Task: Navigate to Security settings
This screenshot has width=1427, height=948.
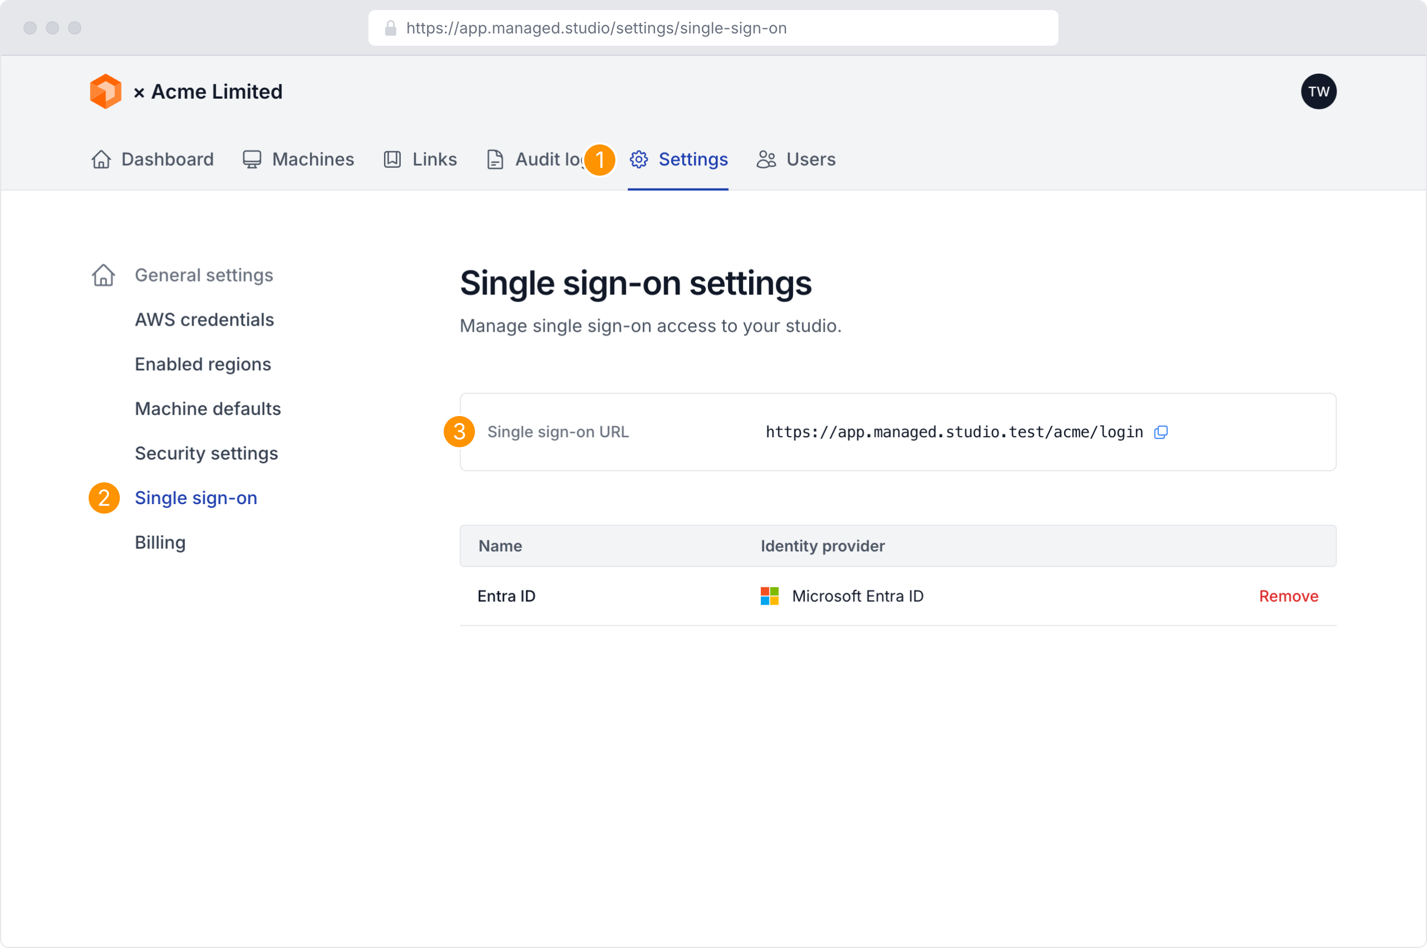Action: (206, 453)
